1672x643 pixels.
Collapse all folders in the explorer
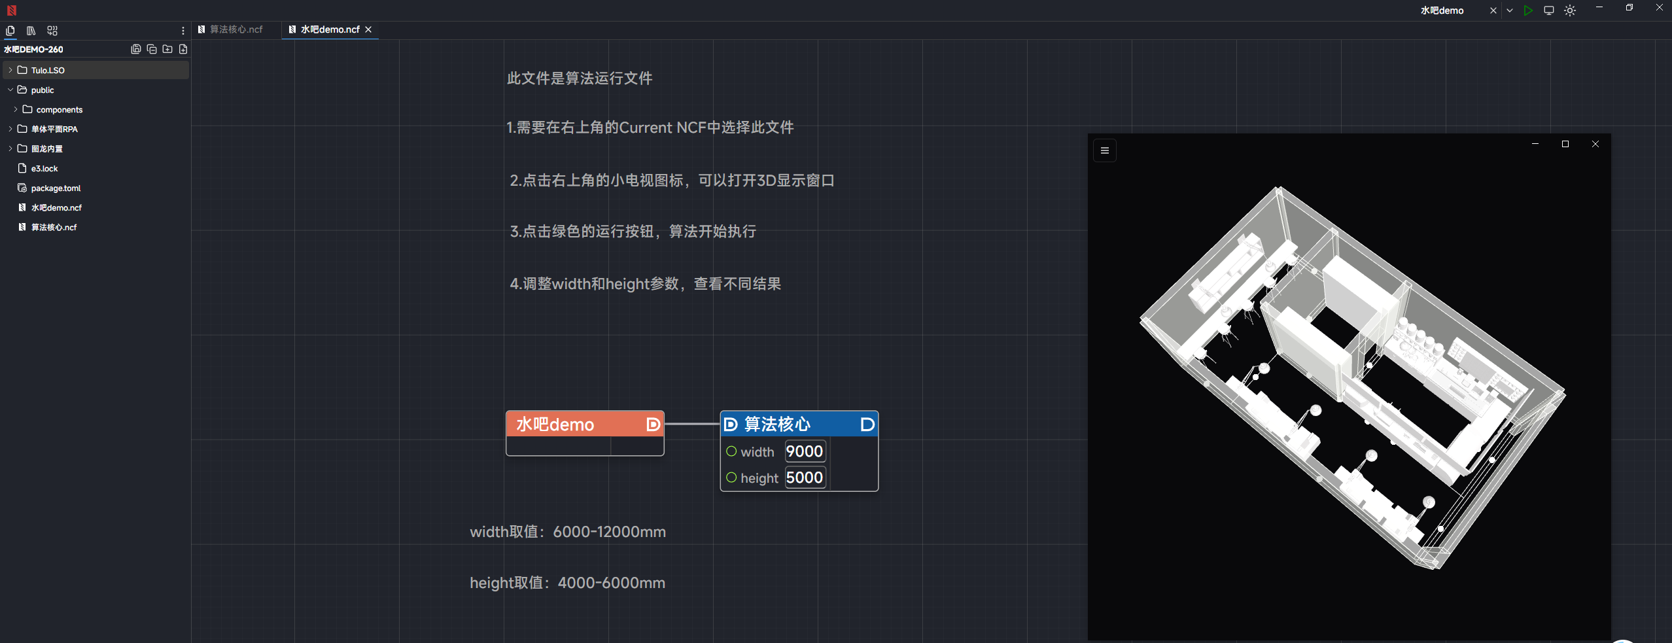tap(152, 49)
